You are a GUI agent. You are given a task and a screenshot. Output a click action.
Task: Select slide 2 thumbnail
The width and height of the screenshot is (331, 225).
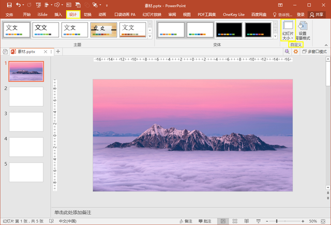pyautogui.click(x=26, y=97)
